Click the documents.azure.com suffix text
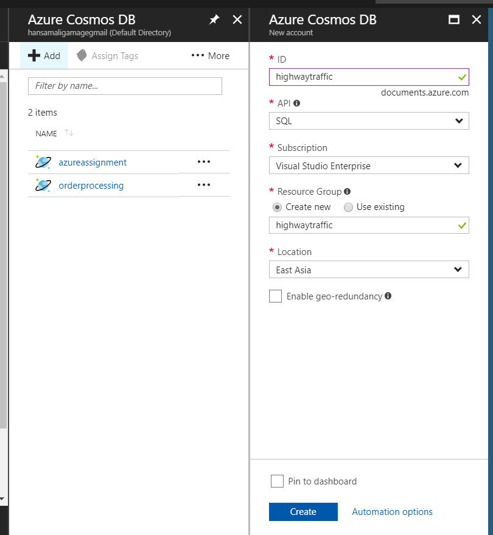The image size is (493, 535). [425, 93]
